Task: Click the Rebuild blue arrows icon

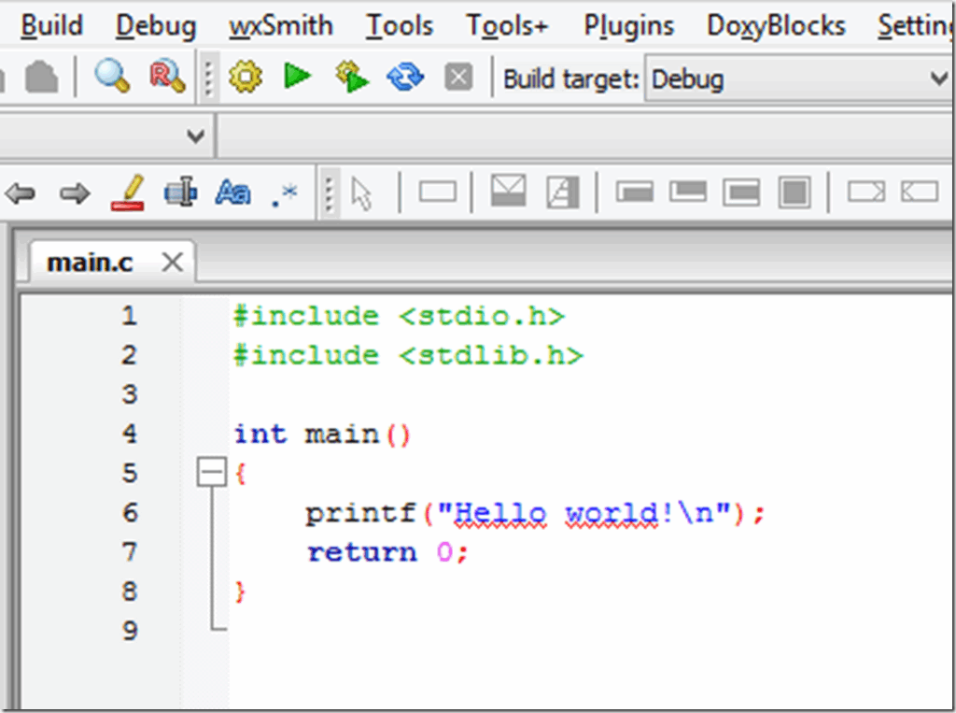Action: [x=405, y=78]
